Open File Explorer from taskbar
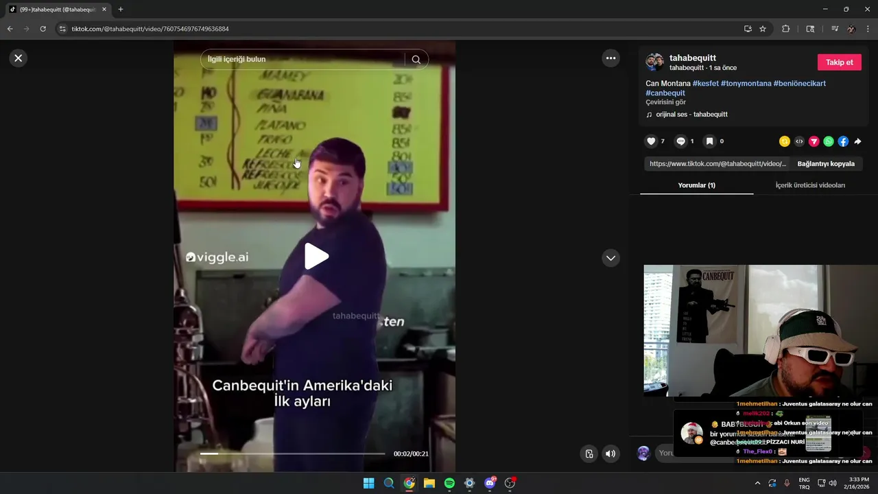Viewport: 878px width, 494px height. coord(429,483)
